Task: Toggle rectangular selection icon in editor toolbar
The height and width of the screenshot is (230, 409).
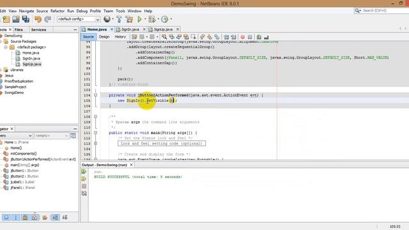Action: pos(193,37)
